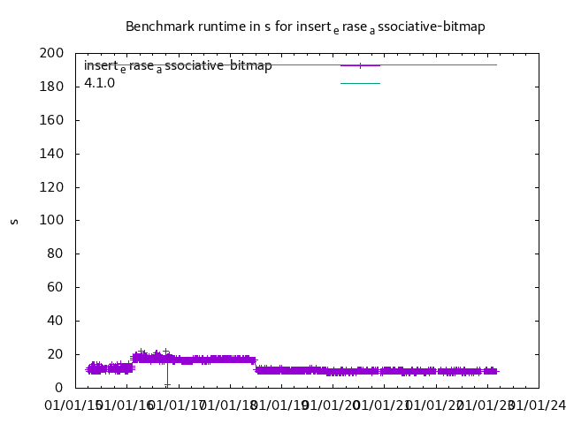Click the 100 y-axis tick label

tap(51, 220)
